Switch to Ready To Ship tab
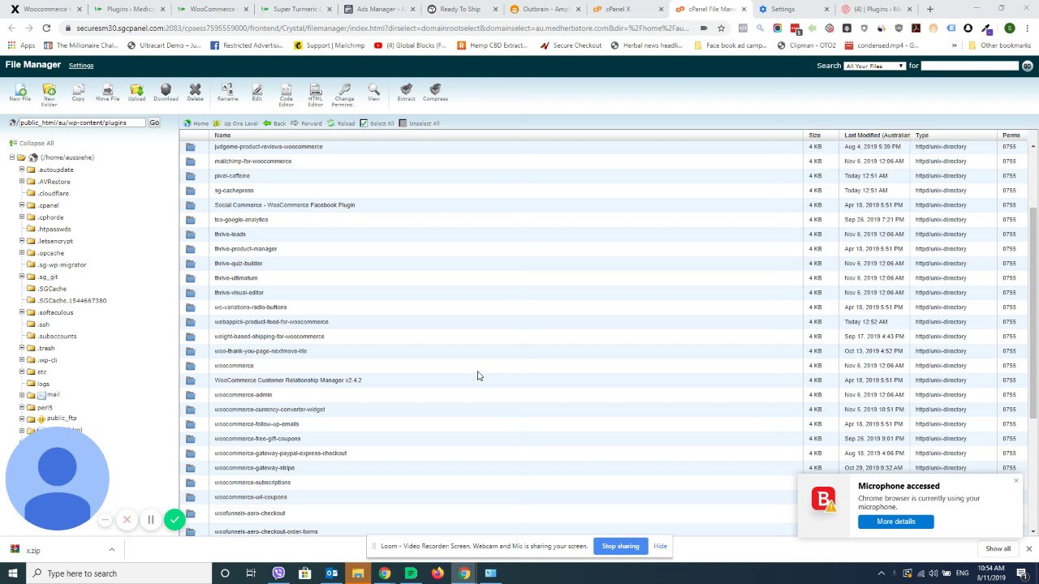Viewport: 1039px width, 584px height. click(462, 9)
